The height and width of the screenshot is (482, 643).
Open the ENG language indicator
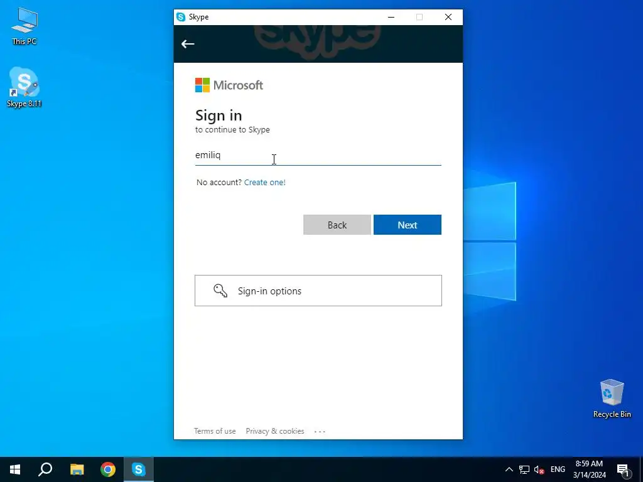pos(558,469)
